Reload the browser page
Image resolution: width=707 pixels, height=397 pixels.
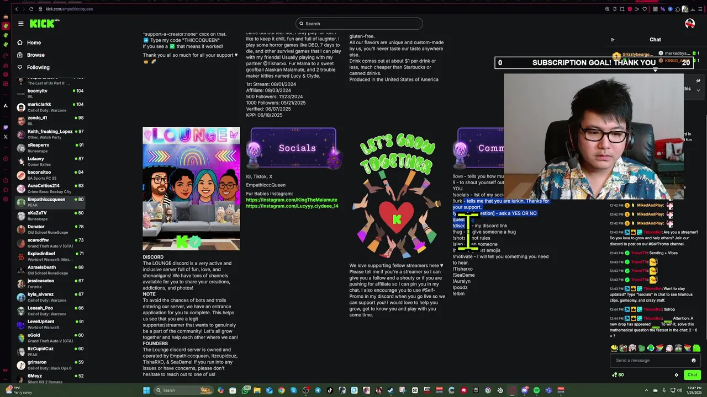click(31, 9)
